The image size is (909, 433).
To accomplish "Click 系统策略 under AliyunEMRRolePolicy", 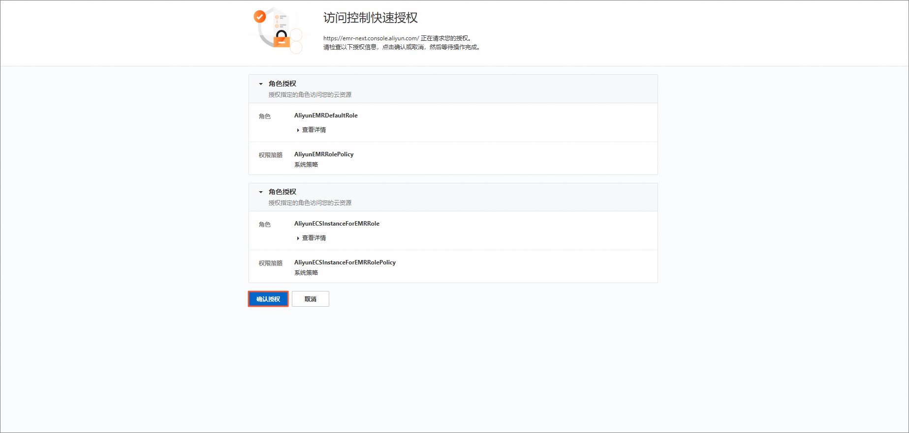I will click(x=306, y=165).
